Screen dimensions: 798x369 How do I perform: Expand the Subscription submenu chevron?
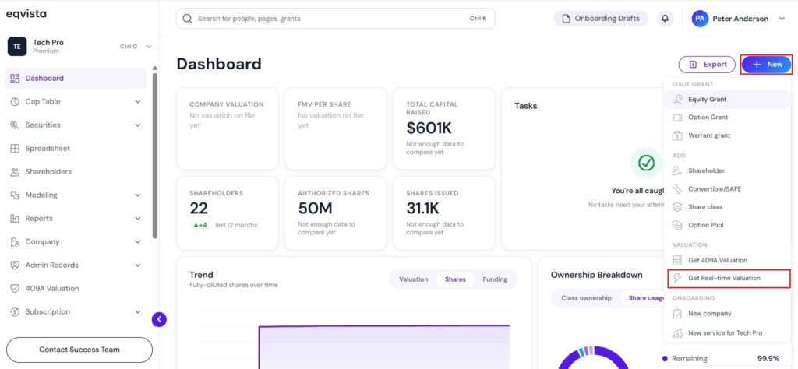137,312
